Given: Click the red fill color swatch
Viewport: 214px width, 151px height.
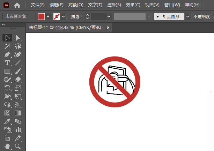Looking at the screenshot, I should click(41, 17).
